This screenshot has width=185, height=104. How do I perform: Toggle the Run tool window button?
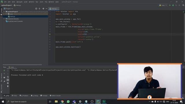coord(6,96)
